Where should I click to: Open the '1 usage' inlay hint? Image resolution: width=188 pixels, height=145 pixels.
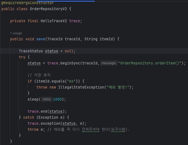tap(16, 33)
